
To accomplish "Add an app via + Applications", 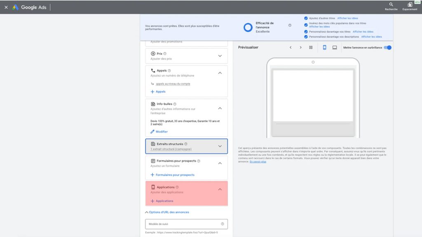I will coord(162,201).
